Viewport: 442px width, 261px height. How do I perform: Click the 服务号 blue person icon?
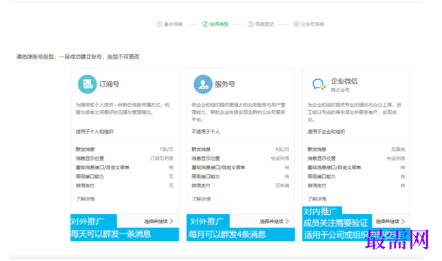pos(202,84)
